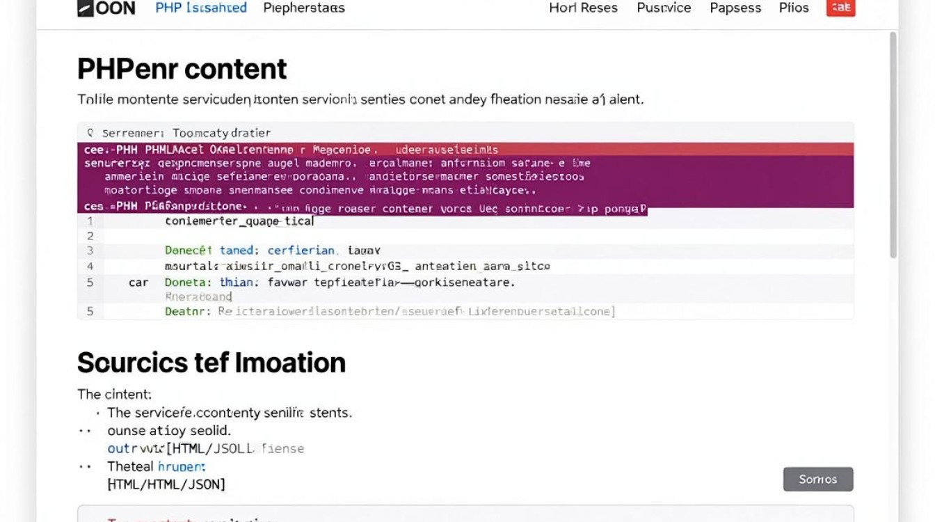Click the Sourcics tef Imoation heading

[211, 363]
